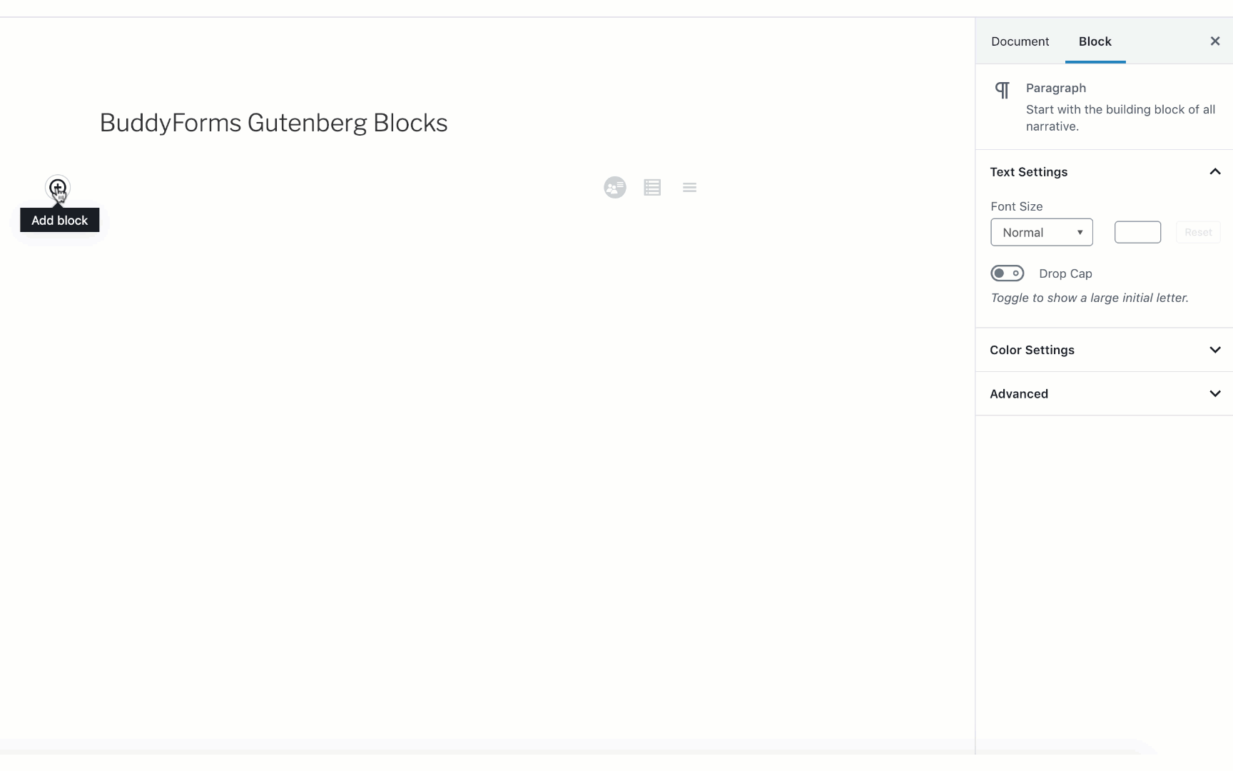1233x771 pixels.
Task: Click the Drop Cap label text
Action: pos(1065,273)
